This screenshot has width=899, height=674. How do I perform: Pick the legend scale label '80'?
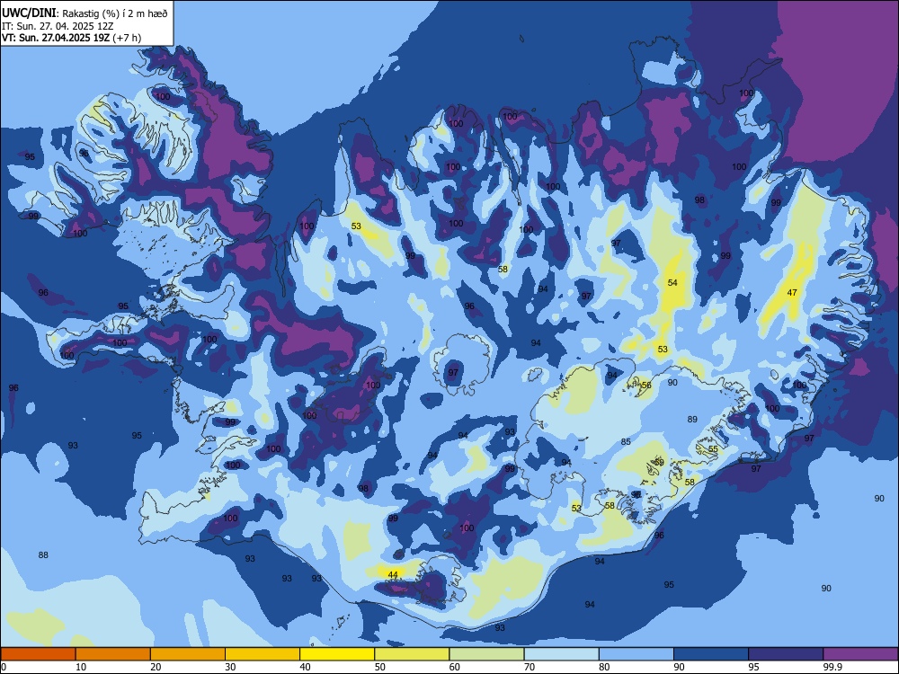604,667
